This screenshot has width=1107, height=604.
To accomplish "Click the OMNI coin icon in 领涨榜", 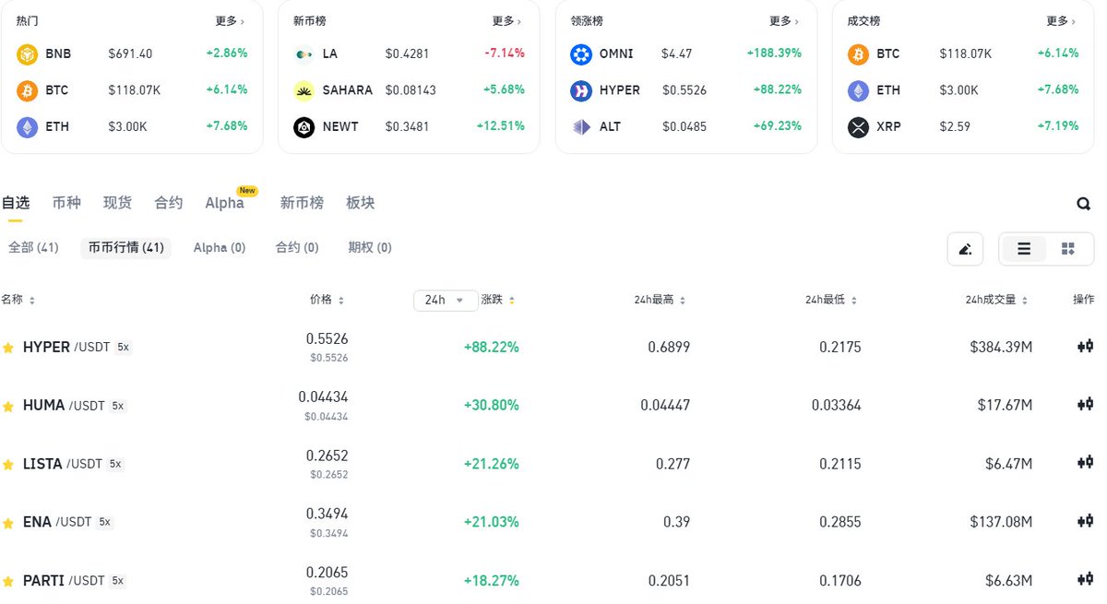I will click(x=579, y=53).
